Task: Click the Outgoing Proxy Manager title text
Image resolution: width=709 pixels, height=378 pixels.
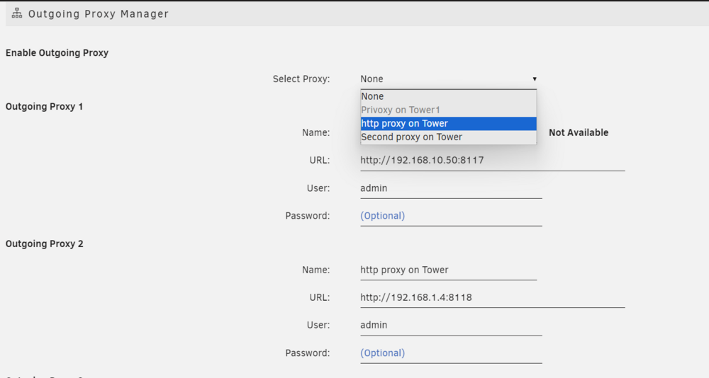Action: pos(98,14)
